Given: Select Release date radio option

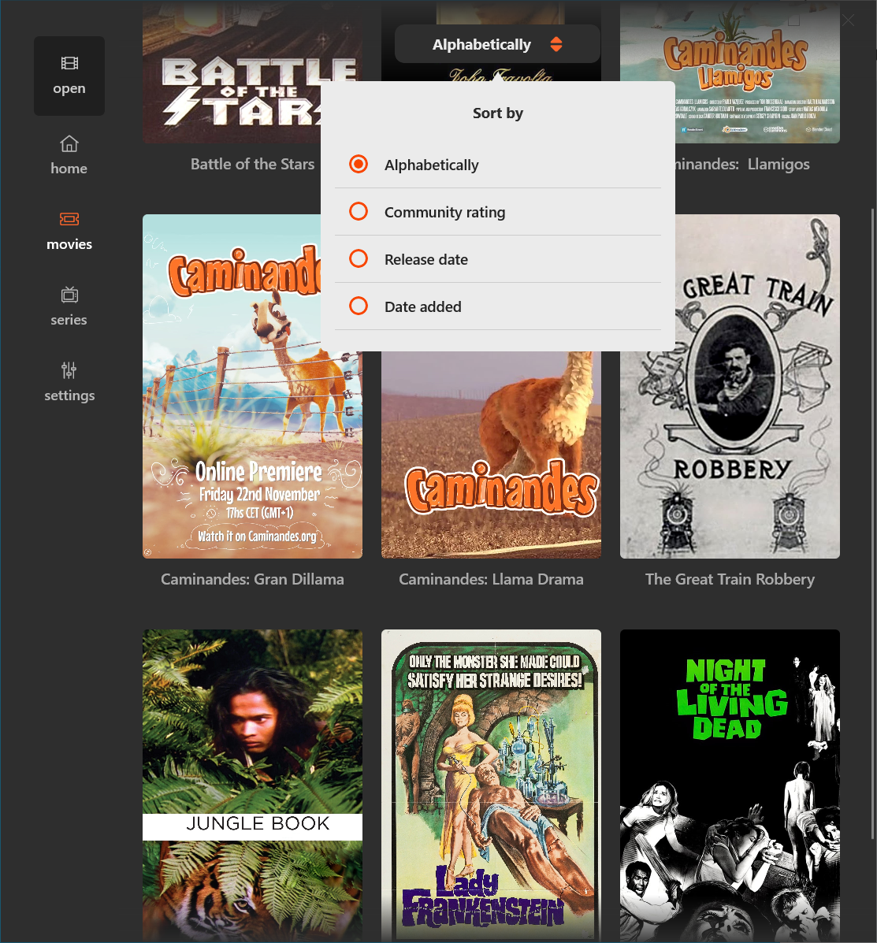Looking at the screenshot, I should 359,258.
